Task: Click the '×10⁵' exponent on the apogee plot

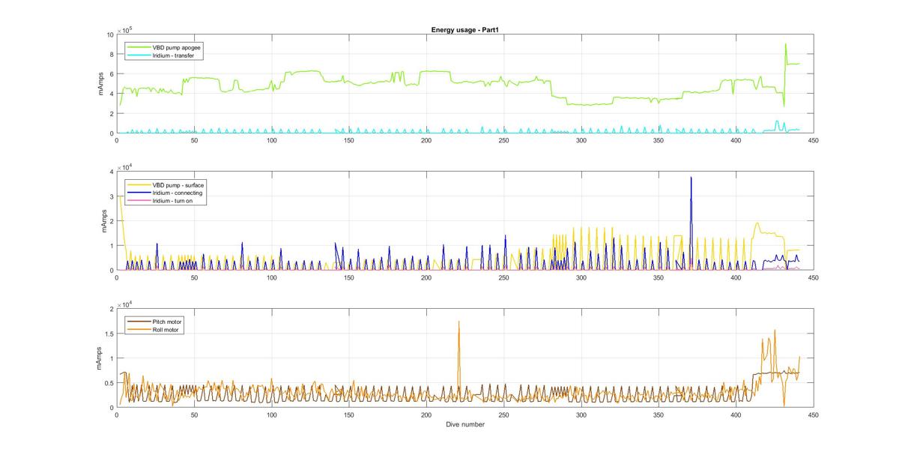Action: point(124,29)
